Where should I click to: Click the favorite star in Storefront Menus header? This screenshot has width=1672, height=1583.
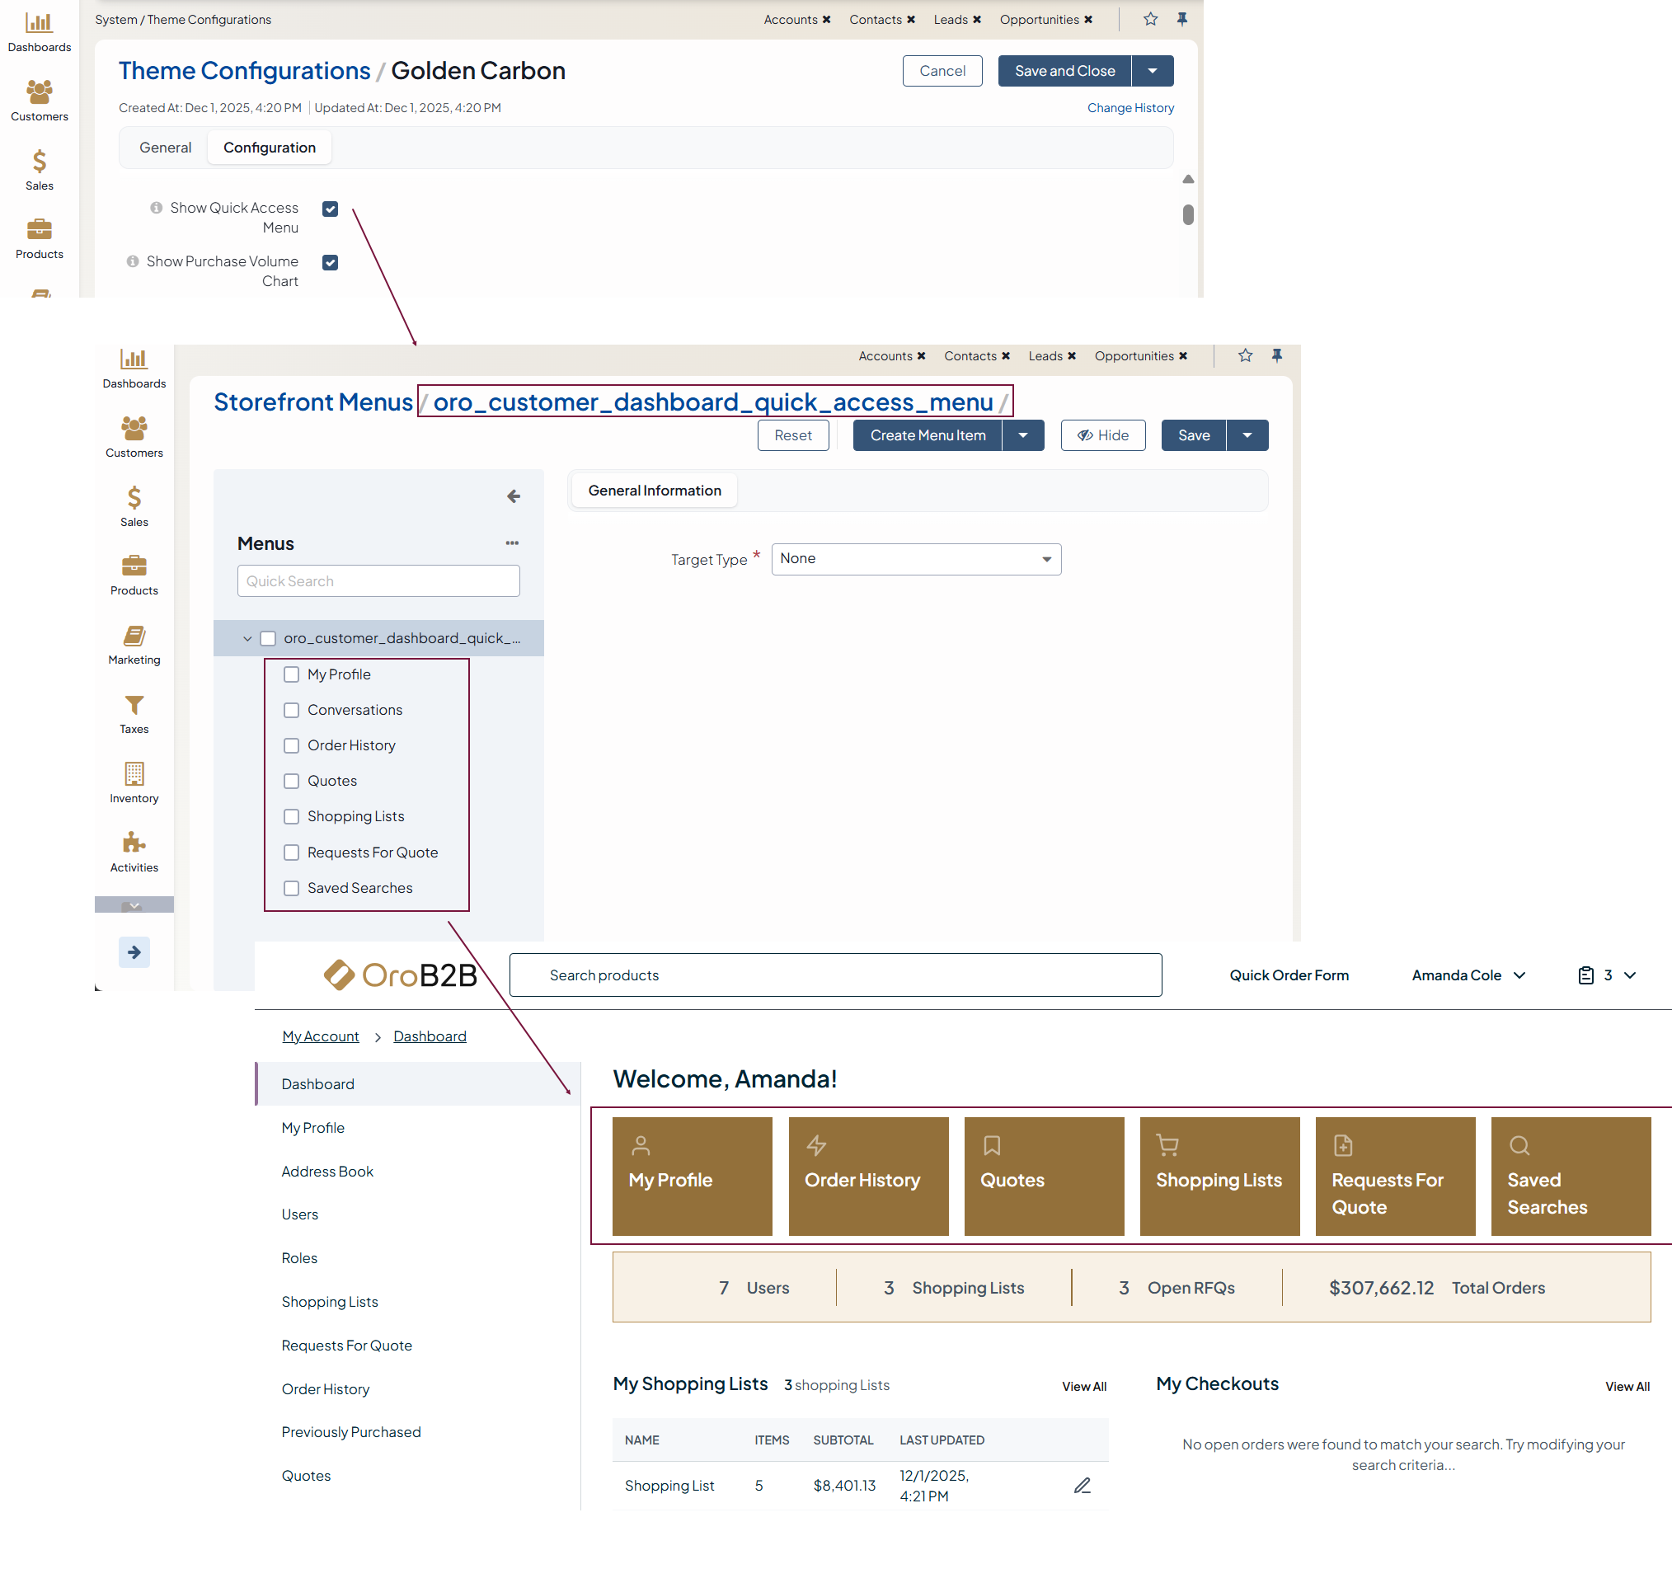[1245, 356]
